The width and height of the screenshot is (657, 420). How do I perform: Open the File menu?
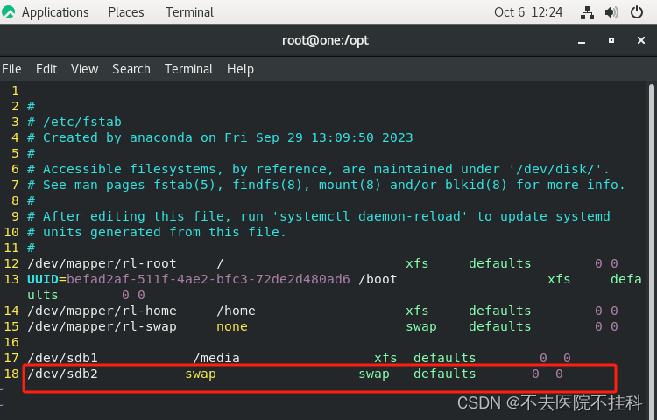tap(11, 69)
